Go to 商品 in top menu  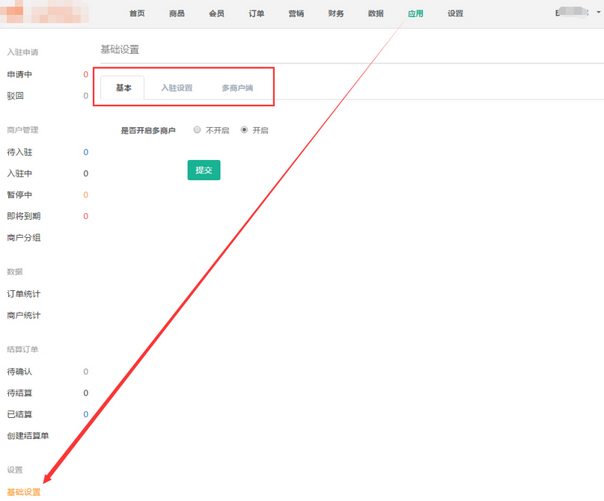177,13
